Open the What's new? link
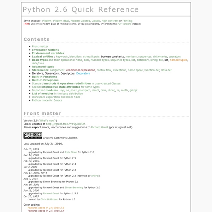Screen dimensions: 212x212 coord(48,120)
